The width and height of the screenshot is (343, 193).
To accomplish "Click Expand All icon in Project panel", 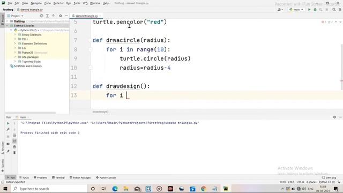I will (47, 16).
